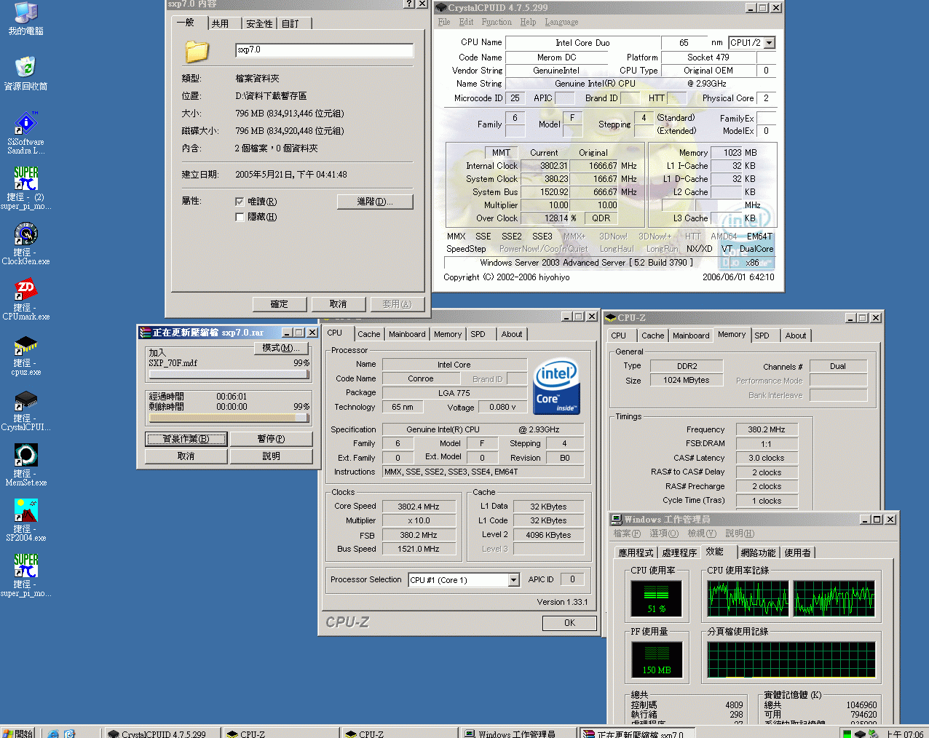Click the sxp7.0 folder name input field
The image size is (929, 738).
coord(324,50)
